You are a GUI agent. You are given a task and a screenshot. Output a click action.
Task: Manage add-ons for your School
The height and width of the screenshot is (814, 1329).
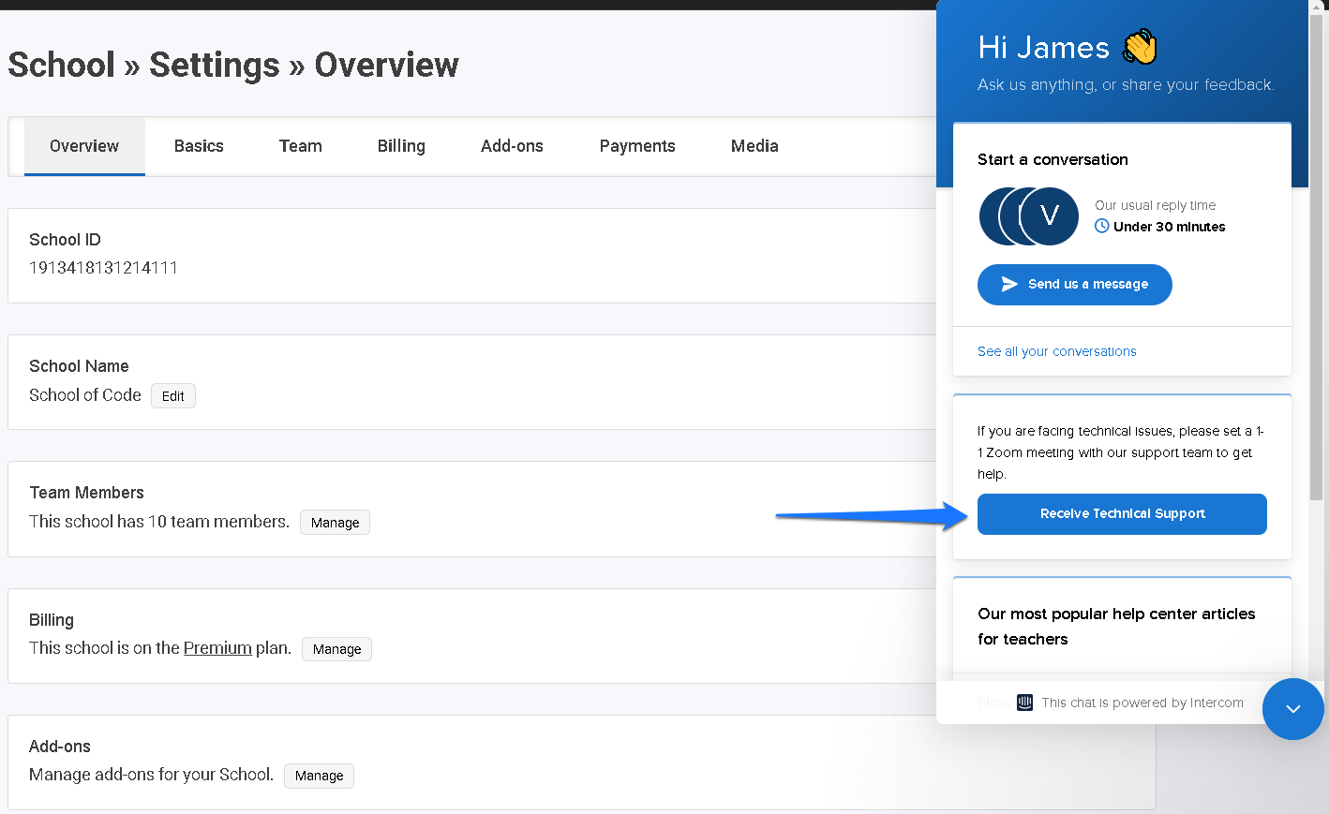319,776
